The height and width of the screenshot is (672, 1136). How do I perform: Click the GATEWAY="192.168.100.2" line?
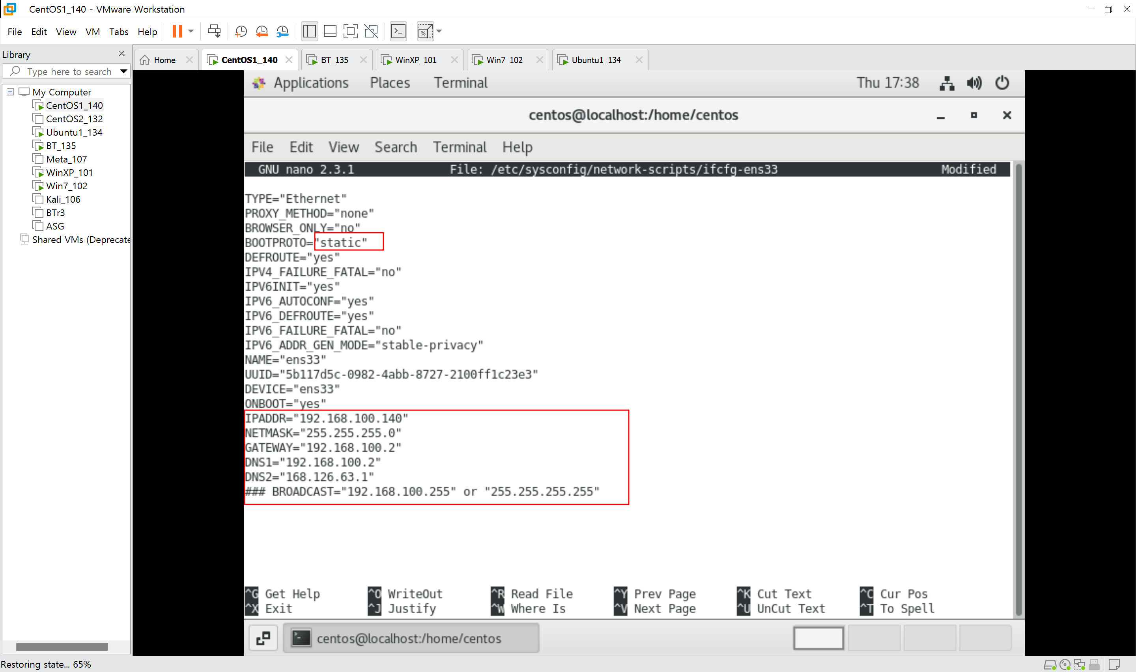coord(323,447)
